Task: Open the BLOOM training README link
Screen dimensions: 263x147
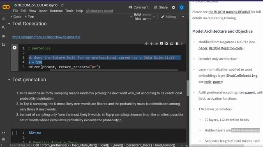Action: click(229, 12)
